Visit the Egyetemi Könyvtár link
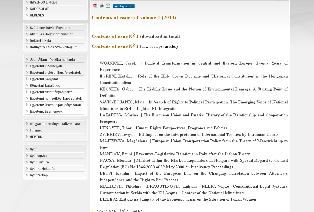 [x=44, y=79]
